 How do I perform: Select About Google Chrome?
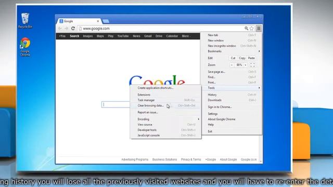tap(232, 119)
